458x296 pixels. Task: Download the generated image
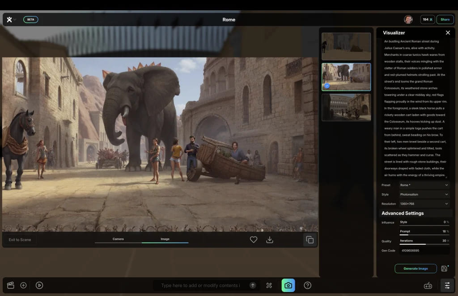(270, 240)
